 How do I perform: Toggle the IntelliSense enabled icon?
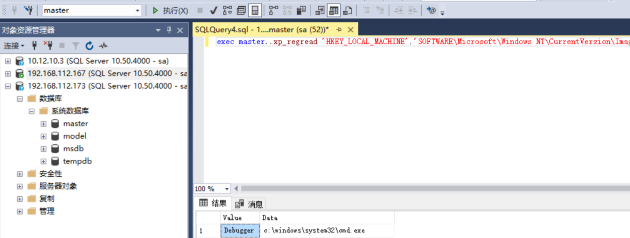pyautogui.click(x=255, y=11)
